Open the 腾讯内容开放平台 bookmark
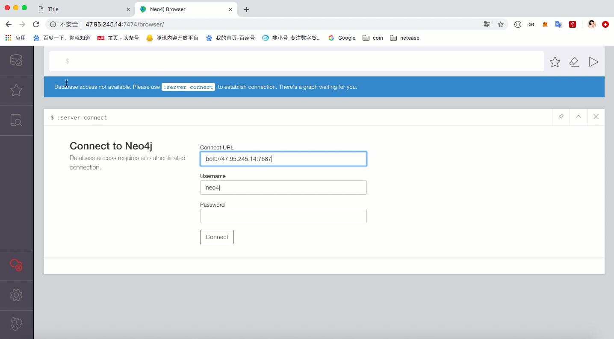Image resolution: width=614 pixels, height=339 pixels. tap(172, 38)
